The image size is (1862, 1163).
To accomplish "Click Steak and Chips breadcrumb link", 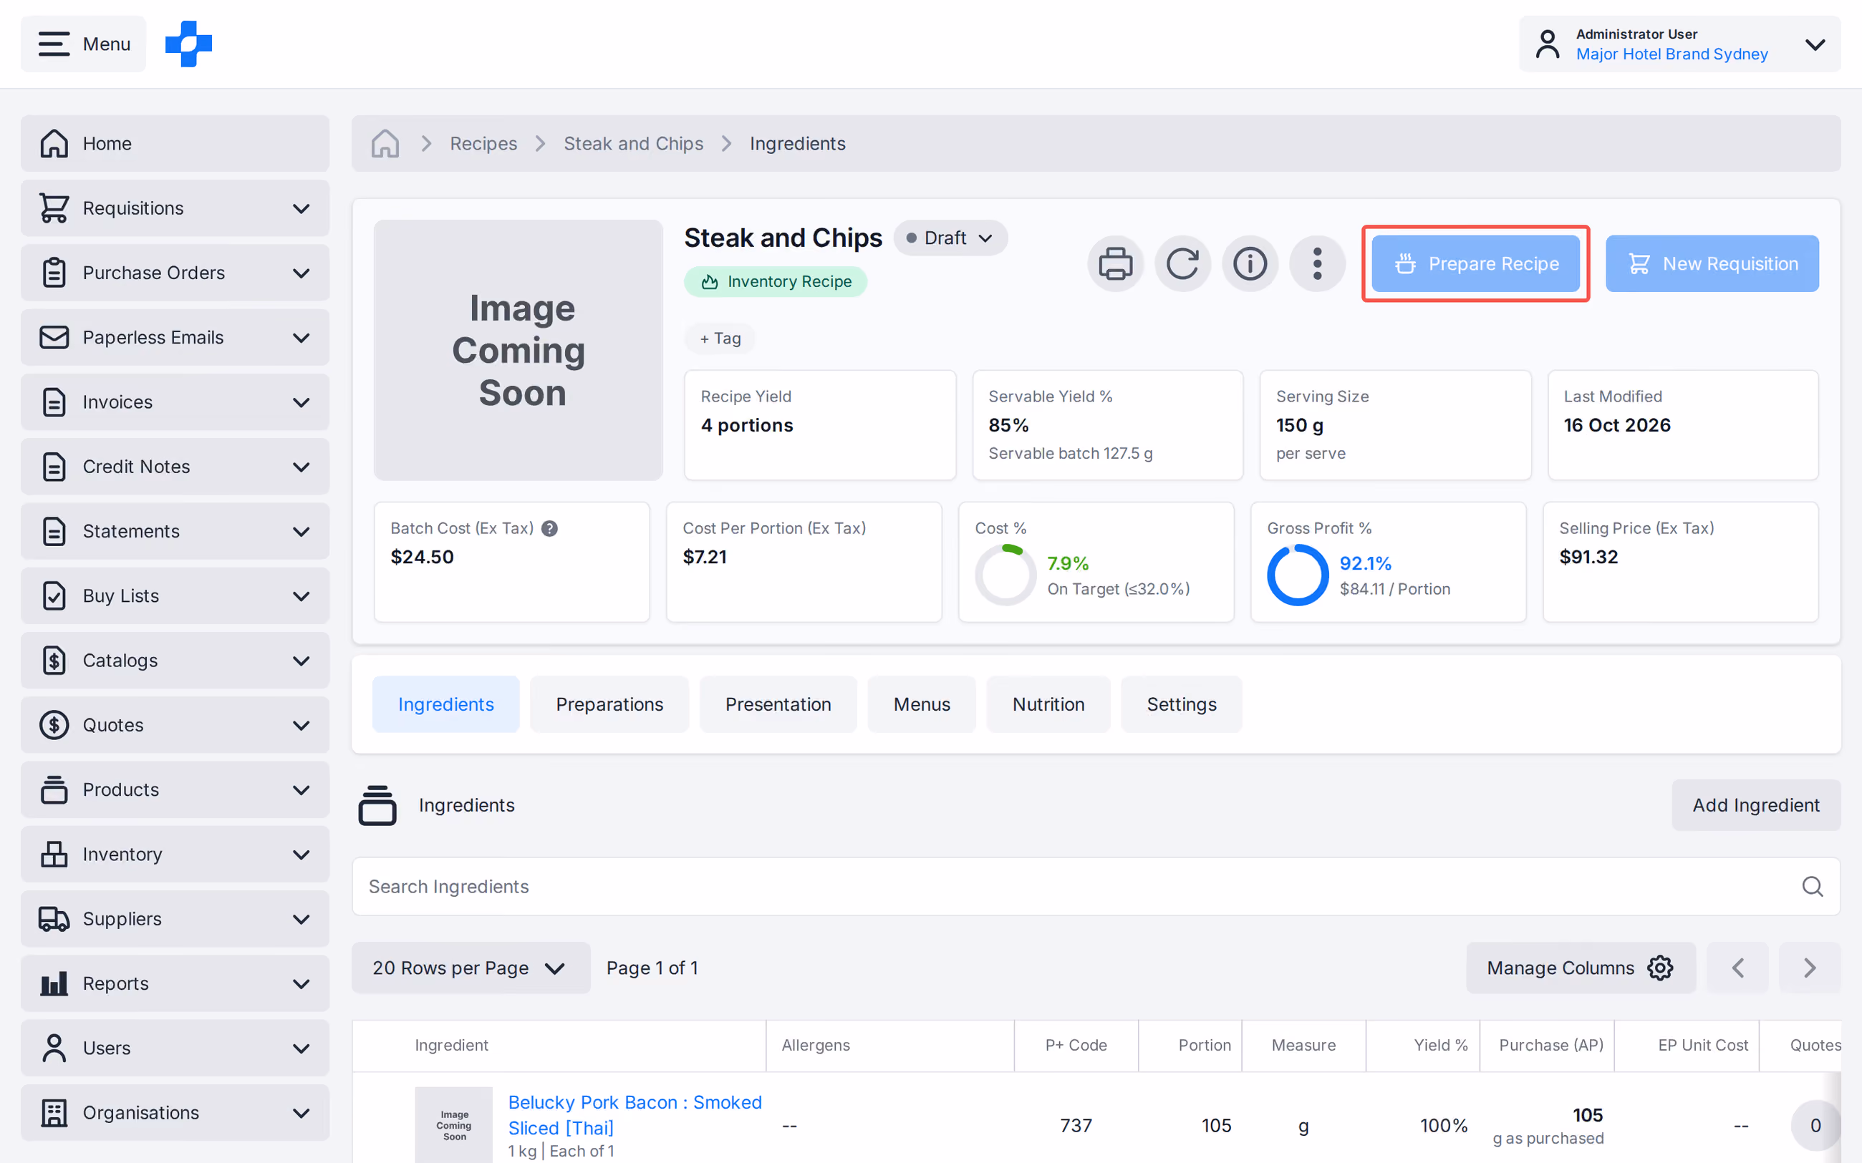I will coord(633,144).
